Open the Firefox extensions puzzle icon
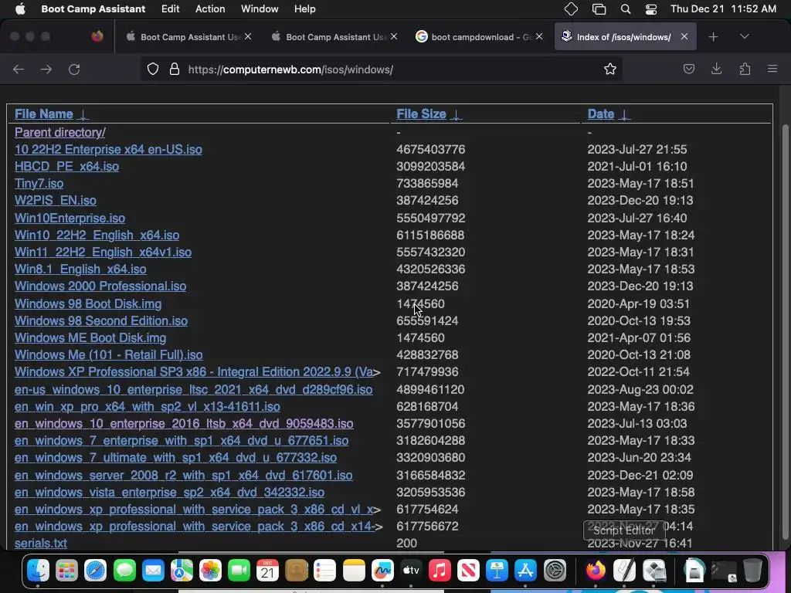 [745, 69]
